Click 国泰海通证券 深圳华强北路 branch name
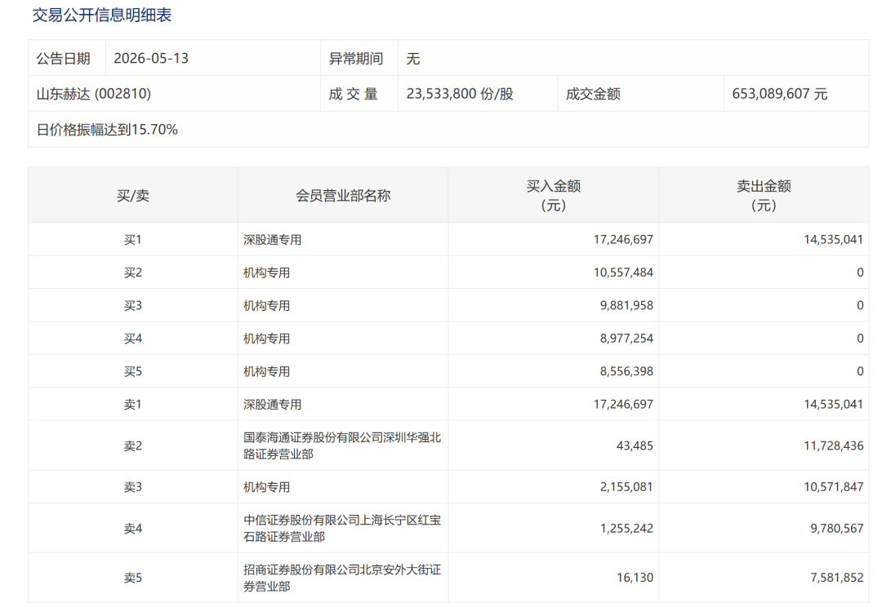This screenshot has height=607, width=882. click(342, 445)
